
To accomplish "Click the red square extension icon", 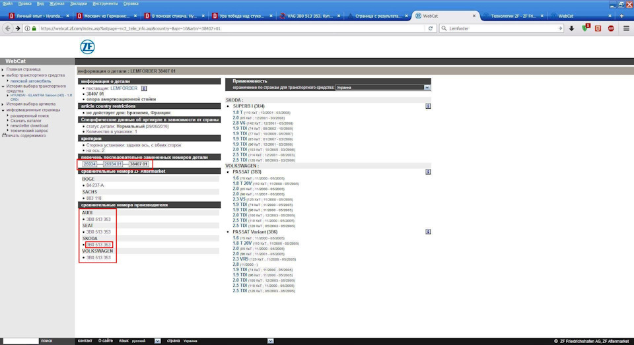I will click(598, 28).
